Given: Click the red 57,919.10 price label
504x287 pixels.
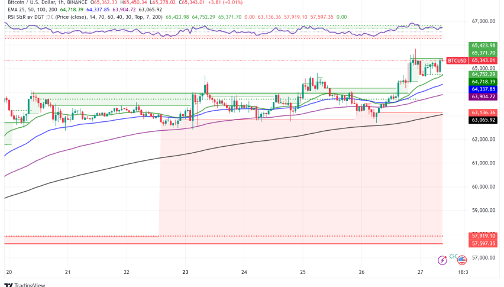Looking at the screenshot, I should 483,236.
